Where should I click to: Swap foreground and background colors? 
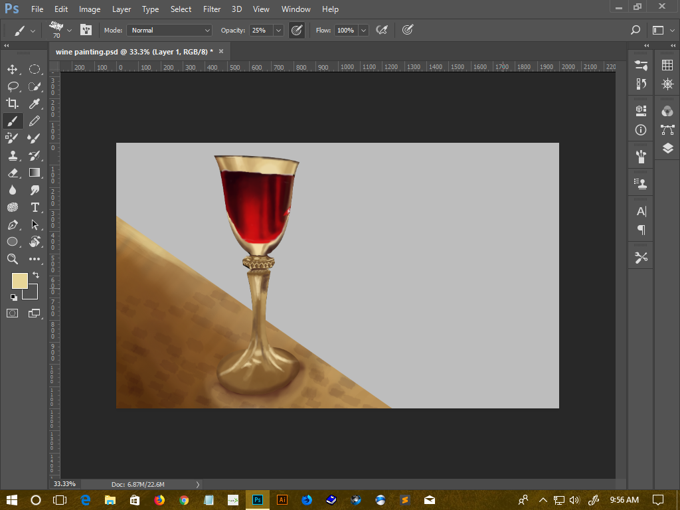36,274
